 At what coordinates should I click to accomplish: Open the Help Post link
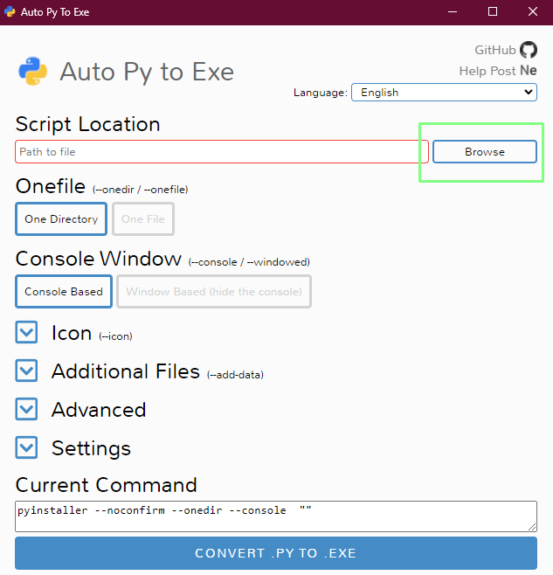click(x=487, y=71)
